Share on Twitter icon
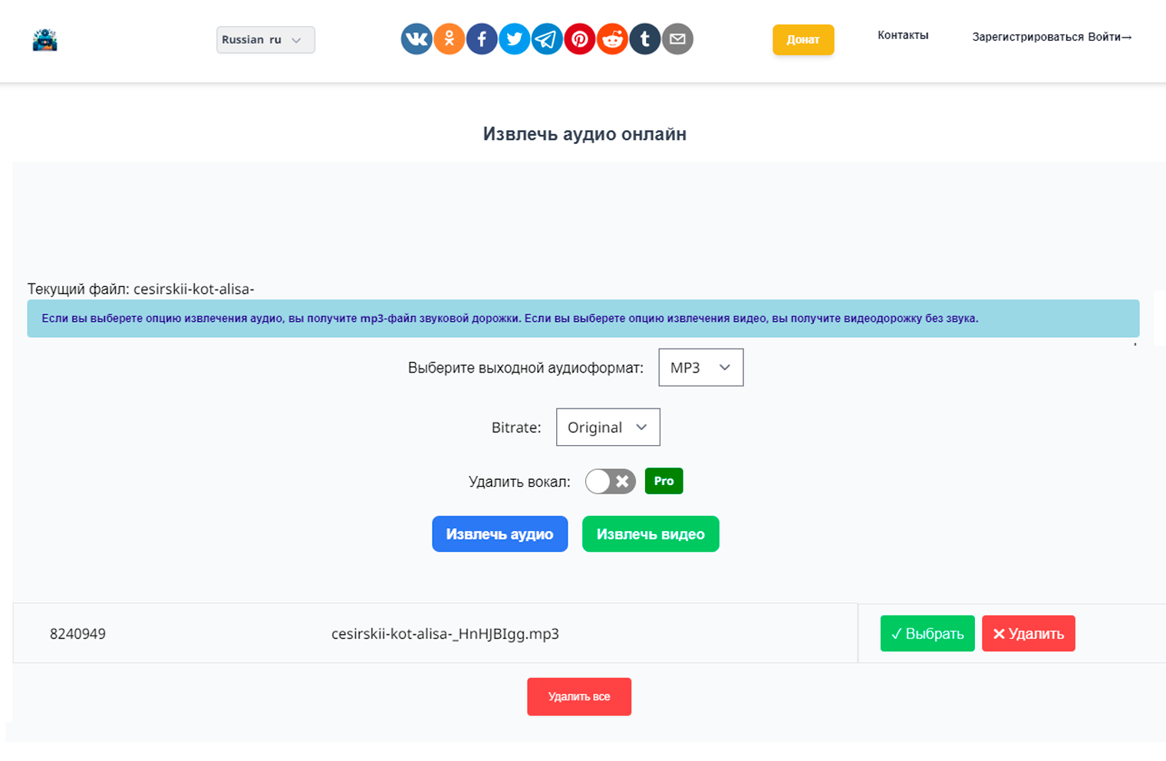The height and width of the screenshot is (761, 1166). tap(515, 39)
